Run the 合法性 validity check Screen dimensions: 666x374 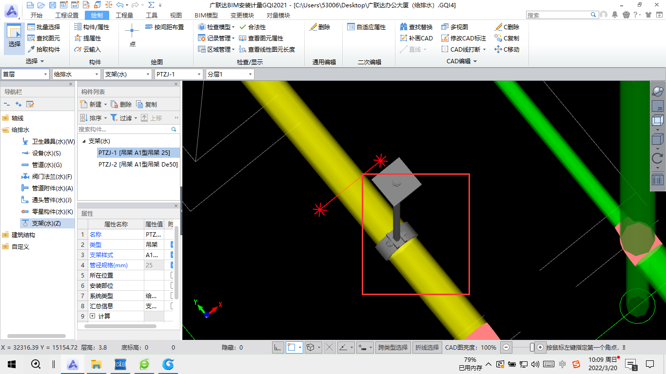253,27
